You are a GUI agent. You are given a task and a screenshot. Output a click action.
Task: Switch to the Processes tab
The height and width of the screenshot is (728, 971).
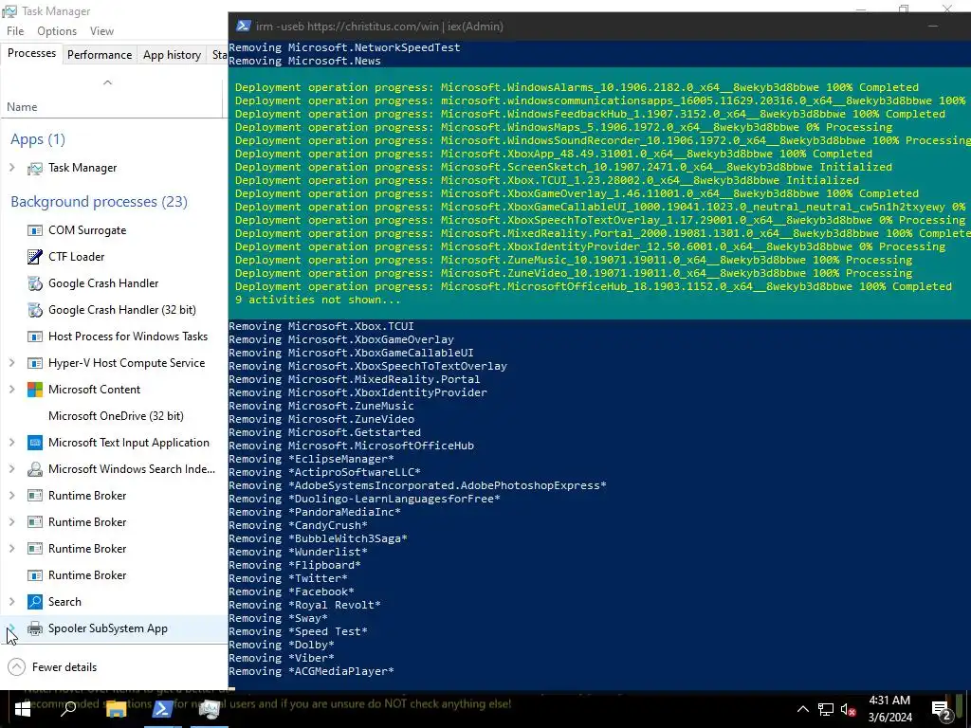31,53
